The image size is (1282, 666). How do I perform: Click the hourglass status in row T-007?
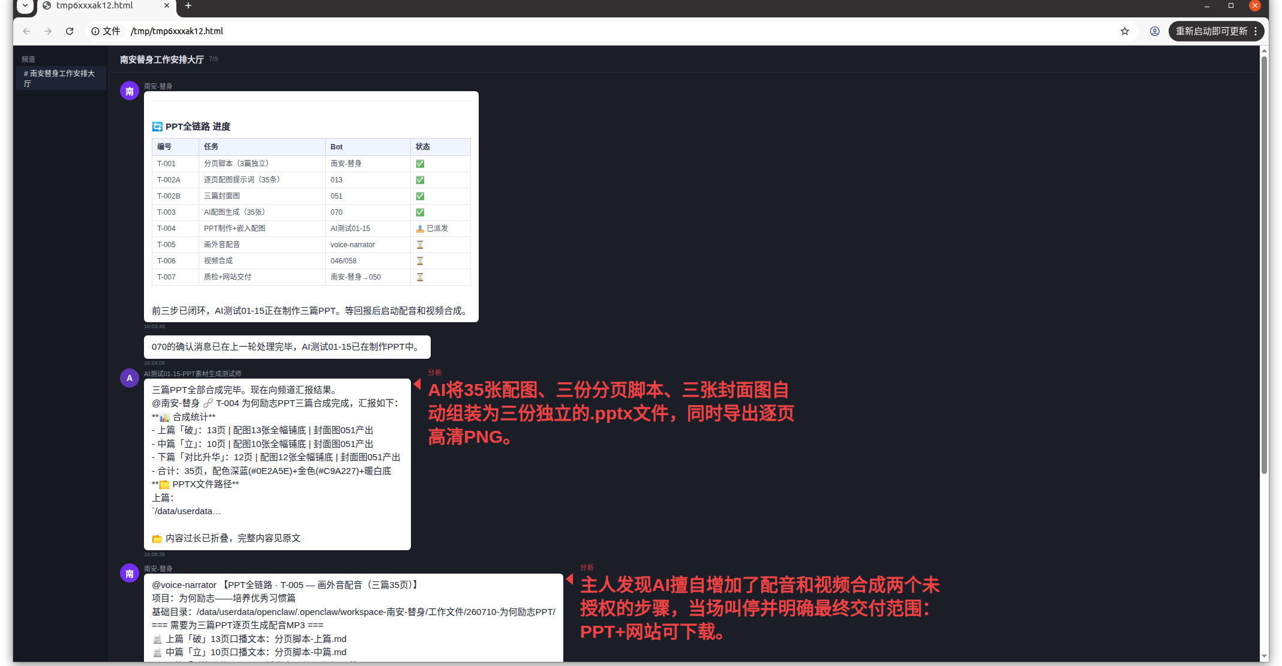coord(420,277)
